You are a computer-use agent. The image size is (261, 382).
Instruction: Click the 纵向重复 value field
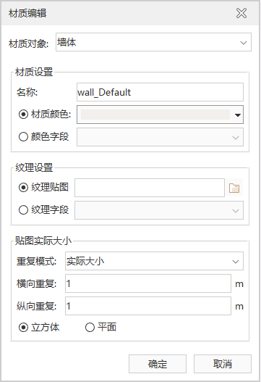[148, 306]
